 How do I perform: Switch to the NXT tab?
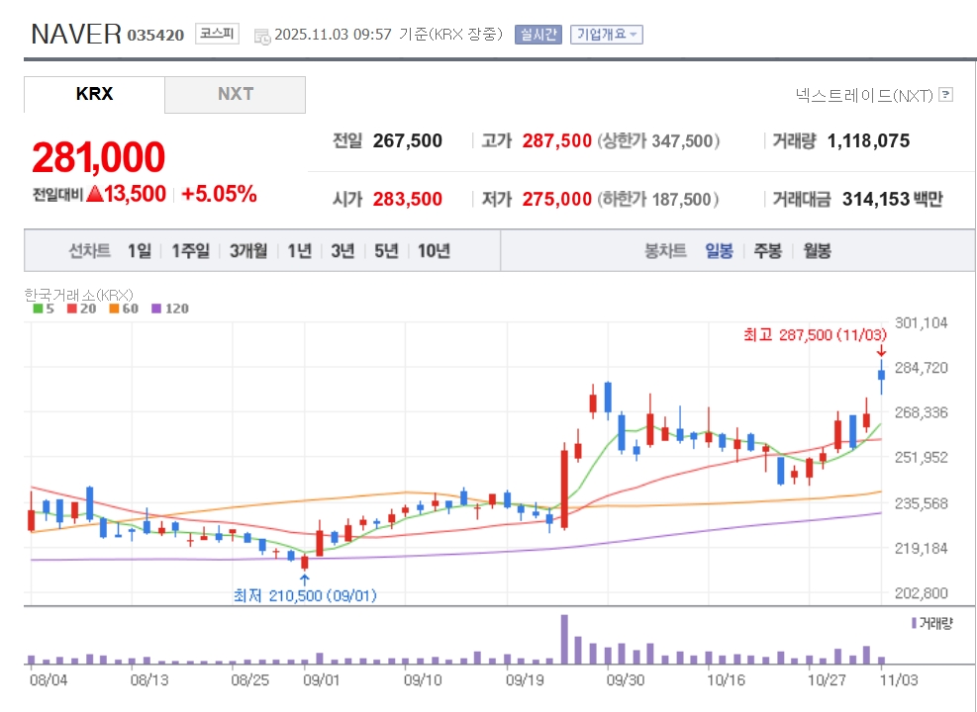[235, 94]
